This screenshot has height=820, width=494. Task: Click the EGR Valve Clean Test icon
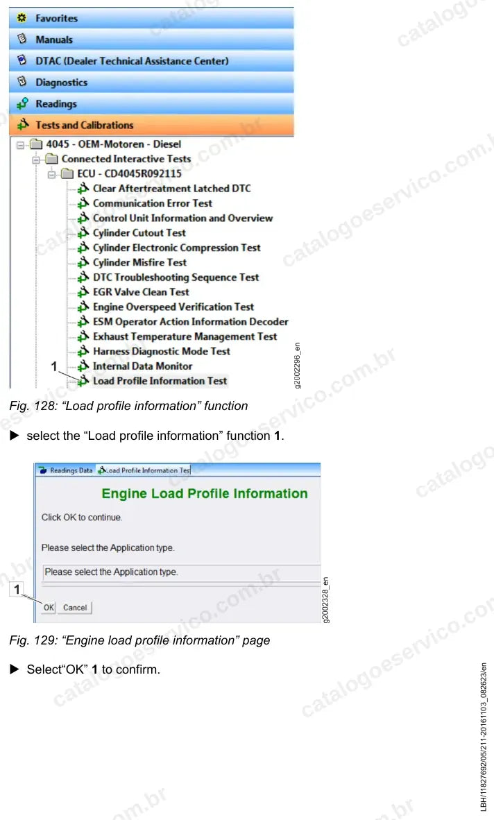(x=83, y=292)
